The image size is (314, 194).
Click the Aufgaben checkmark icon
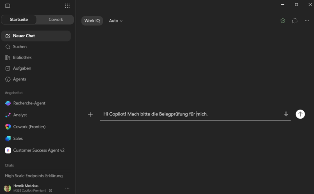(x=7, y=69)
